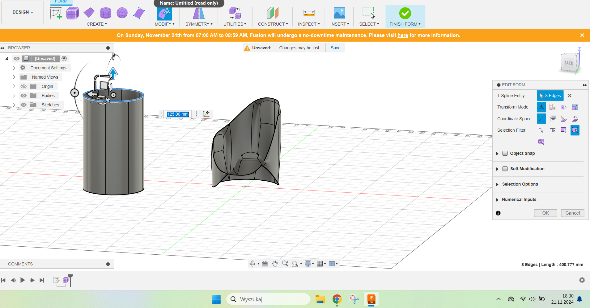Screen dimensions: 590x308
Task: Select Local per entity coordinate space icon
Action: click(x=575, y=118)
